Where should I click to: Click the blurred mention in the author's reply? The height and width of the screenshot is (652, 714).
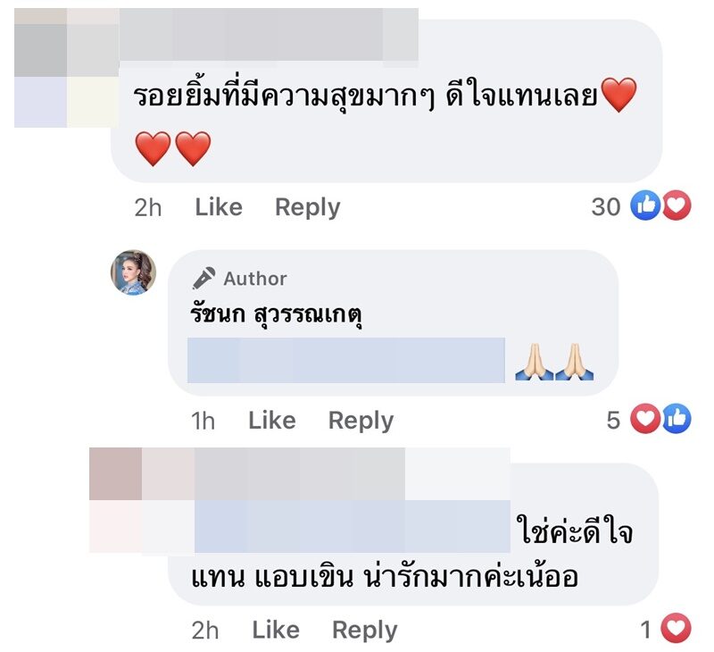coord(346,361)
